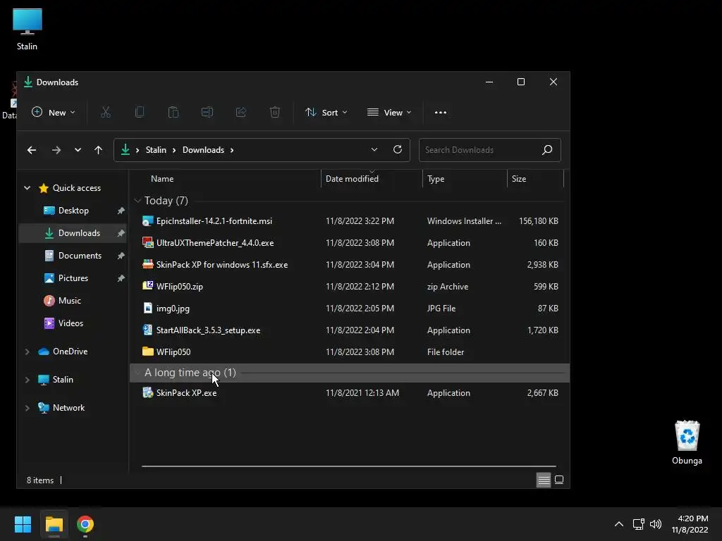
Task: Expand the OneDrive tree node
Action: click(27, 352)
